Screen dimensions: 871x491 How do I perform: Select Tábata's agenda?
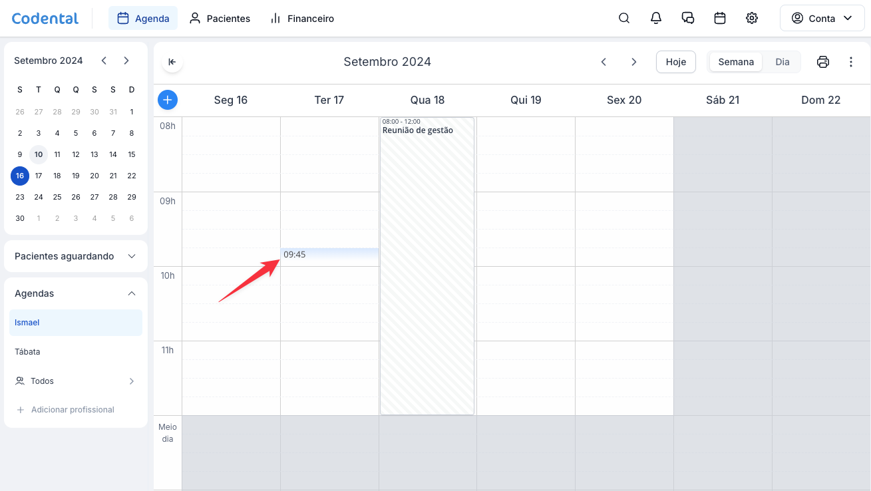coord(27,352)
